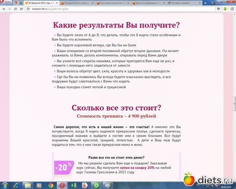Screen dimensions: 236x189
Task: Open the media player taskbar icon
Action: click(39, 186)
